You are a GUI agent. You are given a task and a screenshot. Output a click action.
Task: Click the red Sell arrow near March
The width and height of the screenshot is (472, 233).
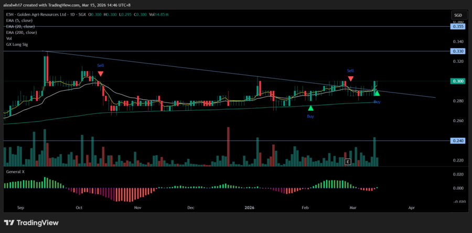pyautogui.click(x=350, y=78)
